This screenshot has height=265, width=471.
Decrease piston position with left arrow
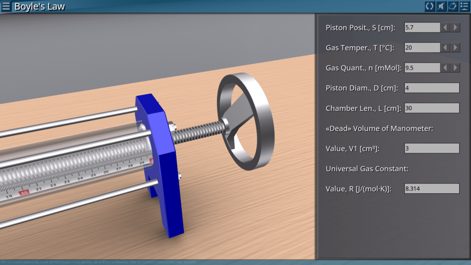[x=445, y=28]
